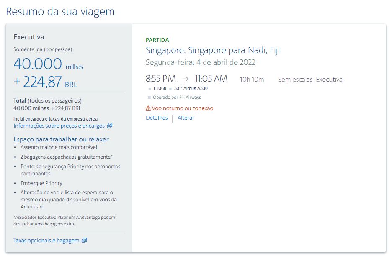Open the Detalhes flight details link
Viewport: 392px width, 257px height.
(x=157, y=118)
